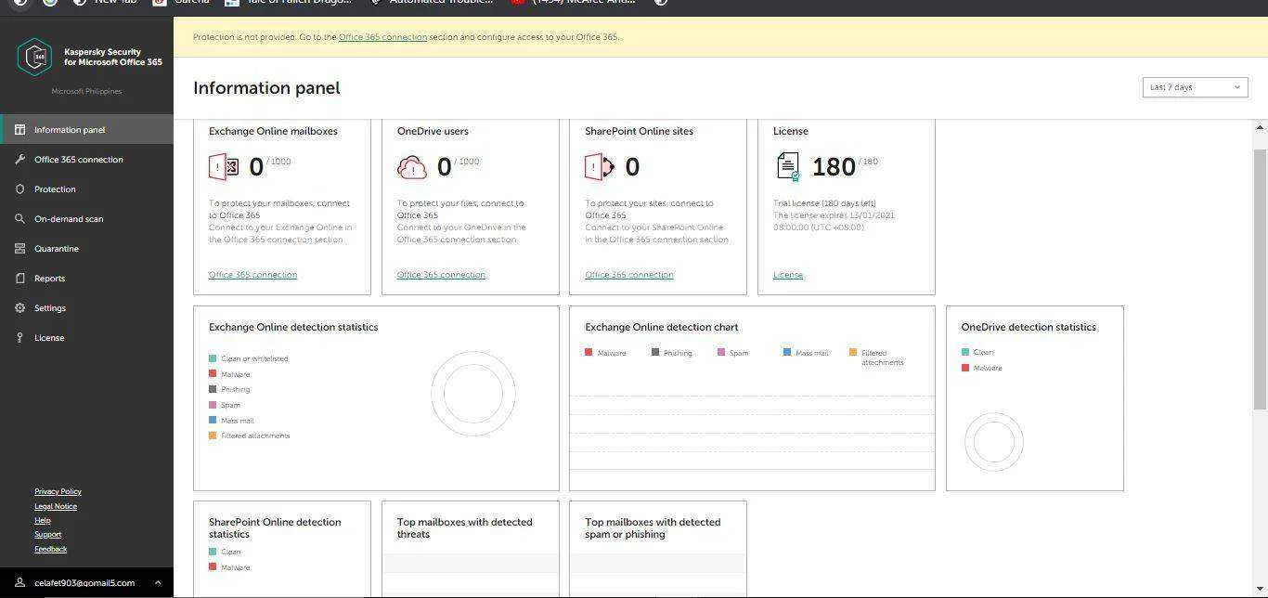The height and width of the screenshot is (598, 1268).
Task: Click Phishing label in Exchange detection statistics
Action: coord(236,390)
